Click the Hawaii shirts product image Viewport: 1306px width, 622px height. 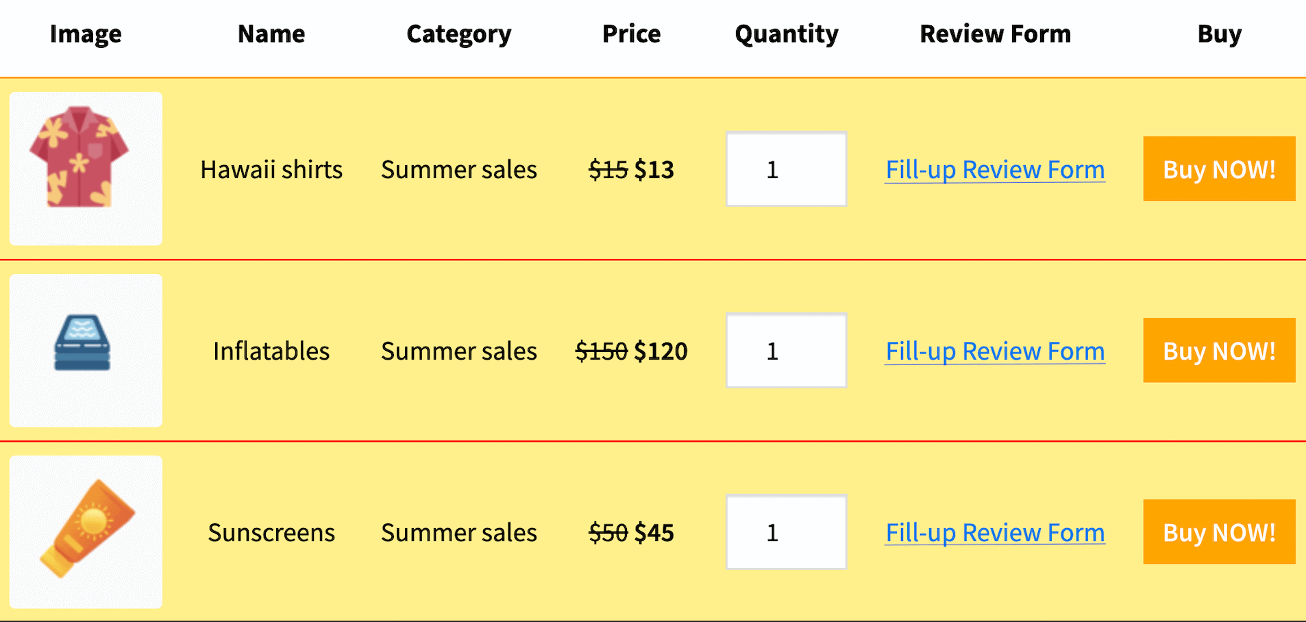(x=85, y=169)
